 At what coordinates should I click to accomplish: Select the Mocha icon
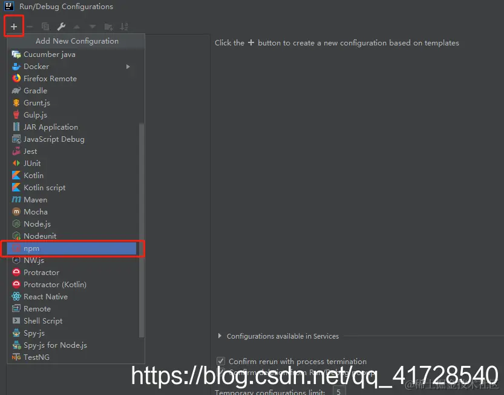(x=16, y=211)
